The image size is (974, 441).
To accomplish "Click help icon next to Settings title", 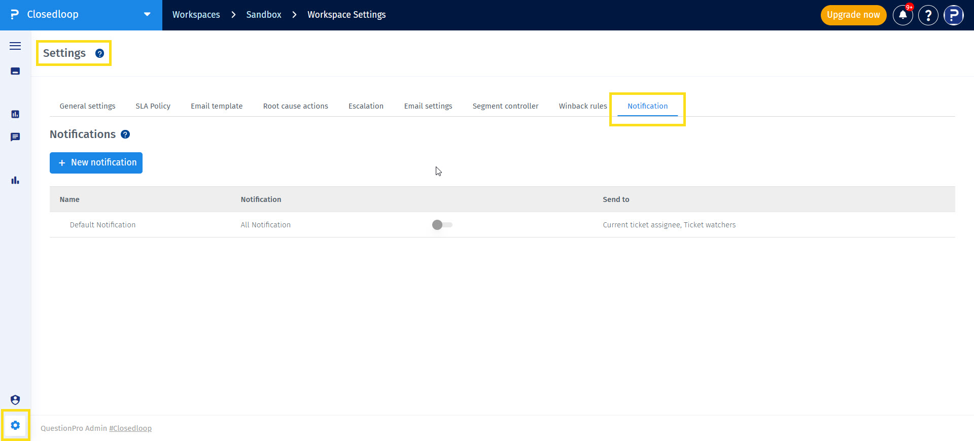I will [100, 53].
